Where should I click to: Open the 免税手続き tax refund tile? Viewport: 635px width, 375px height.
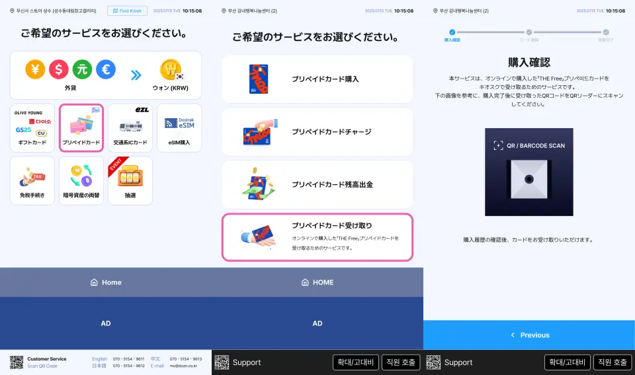pos(32,181)
